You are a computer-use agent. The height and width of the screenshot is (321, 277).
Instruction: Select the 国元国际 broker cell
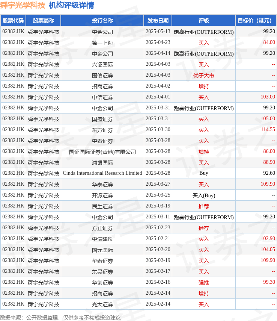tap(102, 250)
